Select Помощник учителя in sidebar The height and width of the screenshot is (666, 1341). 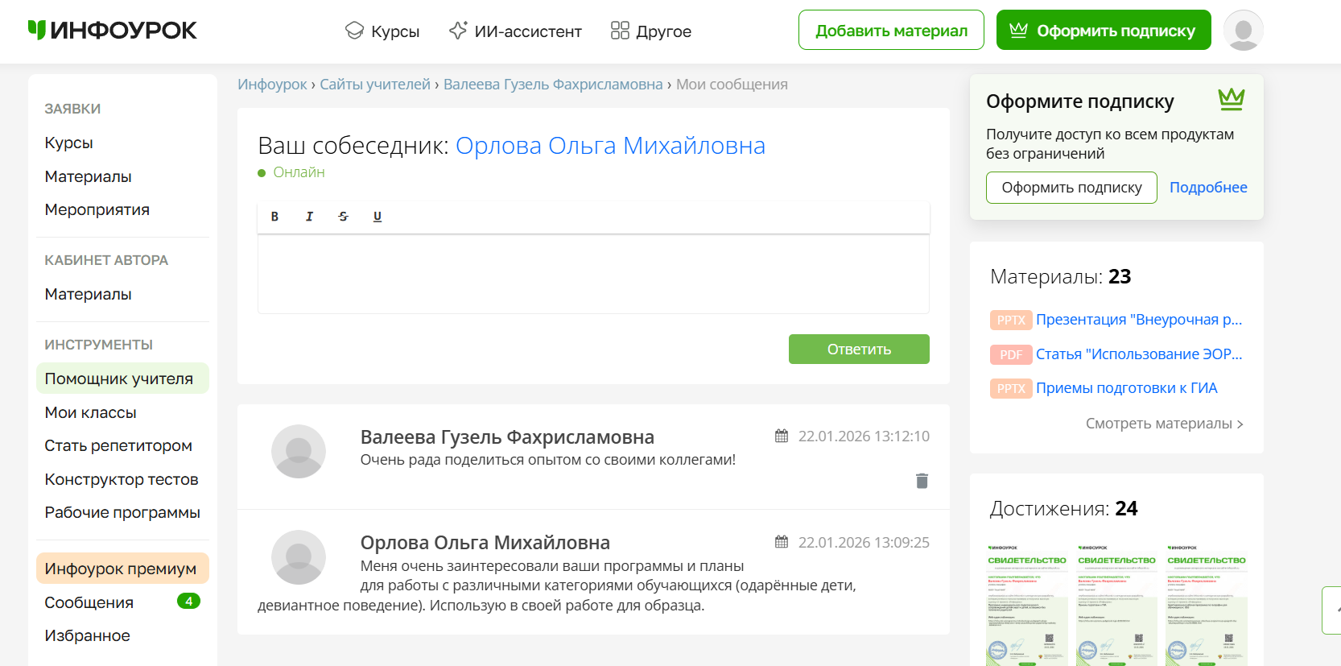119,379
